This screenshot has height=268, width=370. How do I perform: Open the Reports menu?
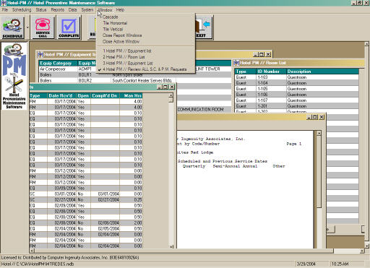pos(58,10)
